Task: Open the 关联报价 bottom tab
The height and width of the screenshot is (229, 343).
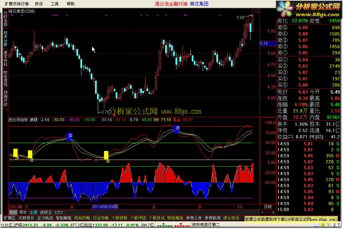Action: coord(27,218)
